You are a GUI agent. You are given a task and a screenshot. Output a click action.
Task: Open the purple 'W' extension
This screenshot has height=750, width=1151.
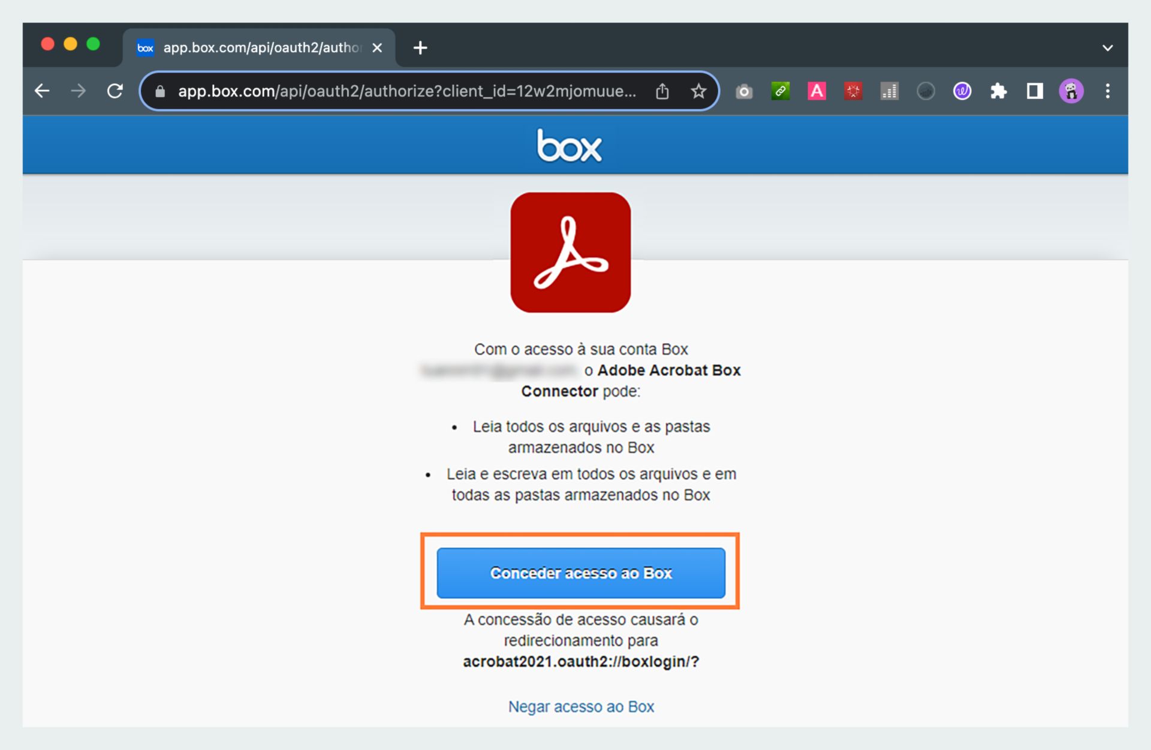pyautogui.click(x=962, y=91)
